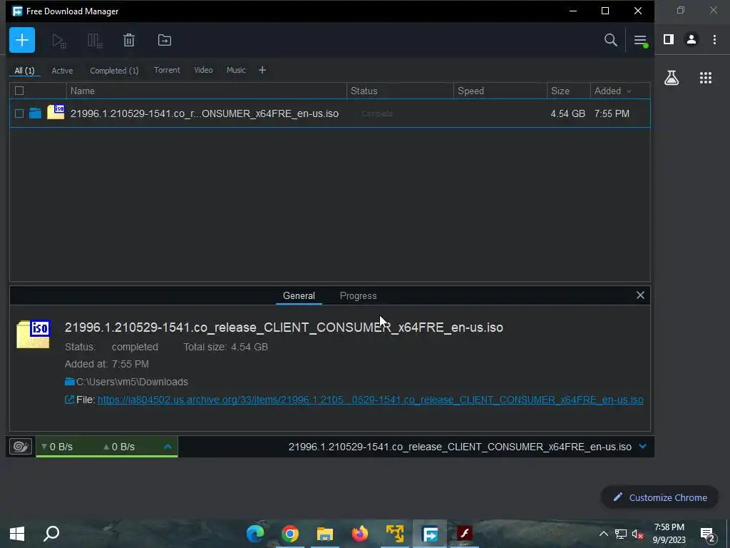The image size is (730, 548).
Task: Click download speed 0 B/s indicator
Action: [x=57, y=447]
